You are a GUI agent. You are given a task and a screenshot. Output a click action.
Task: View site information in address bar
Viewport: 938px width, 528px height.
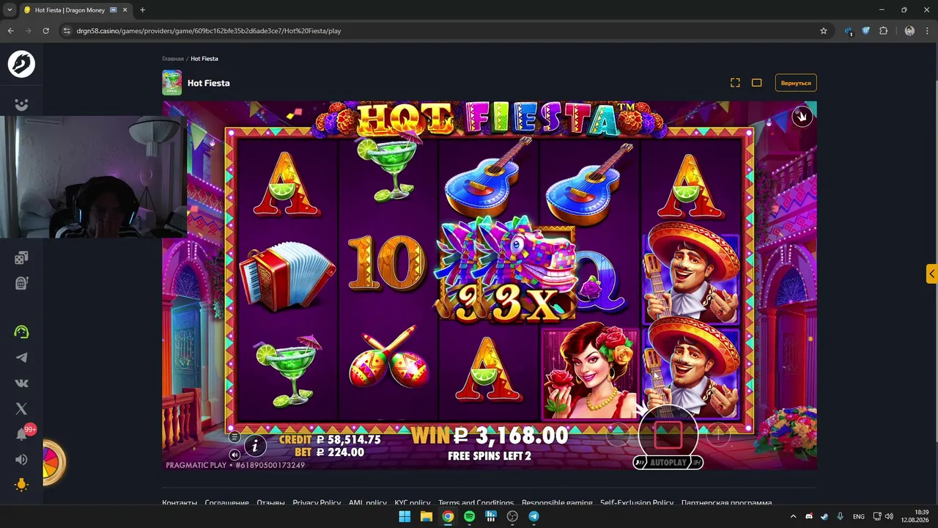point(67,31)
